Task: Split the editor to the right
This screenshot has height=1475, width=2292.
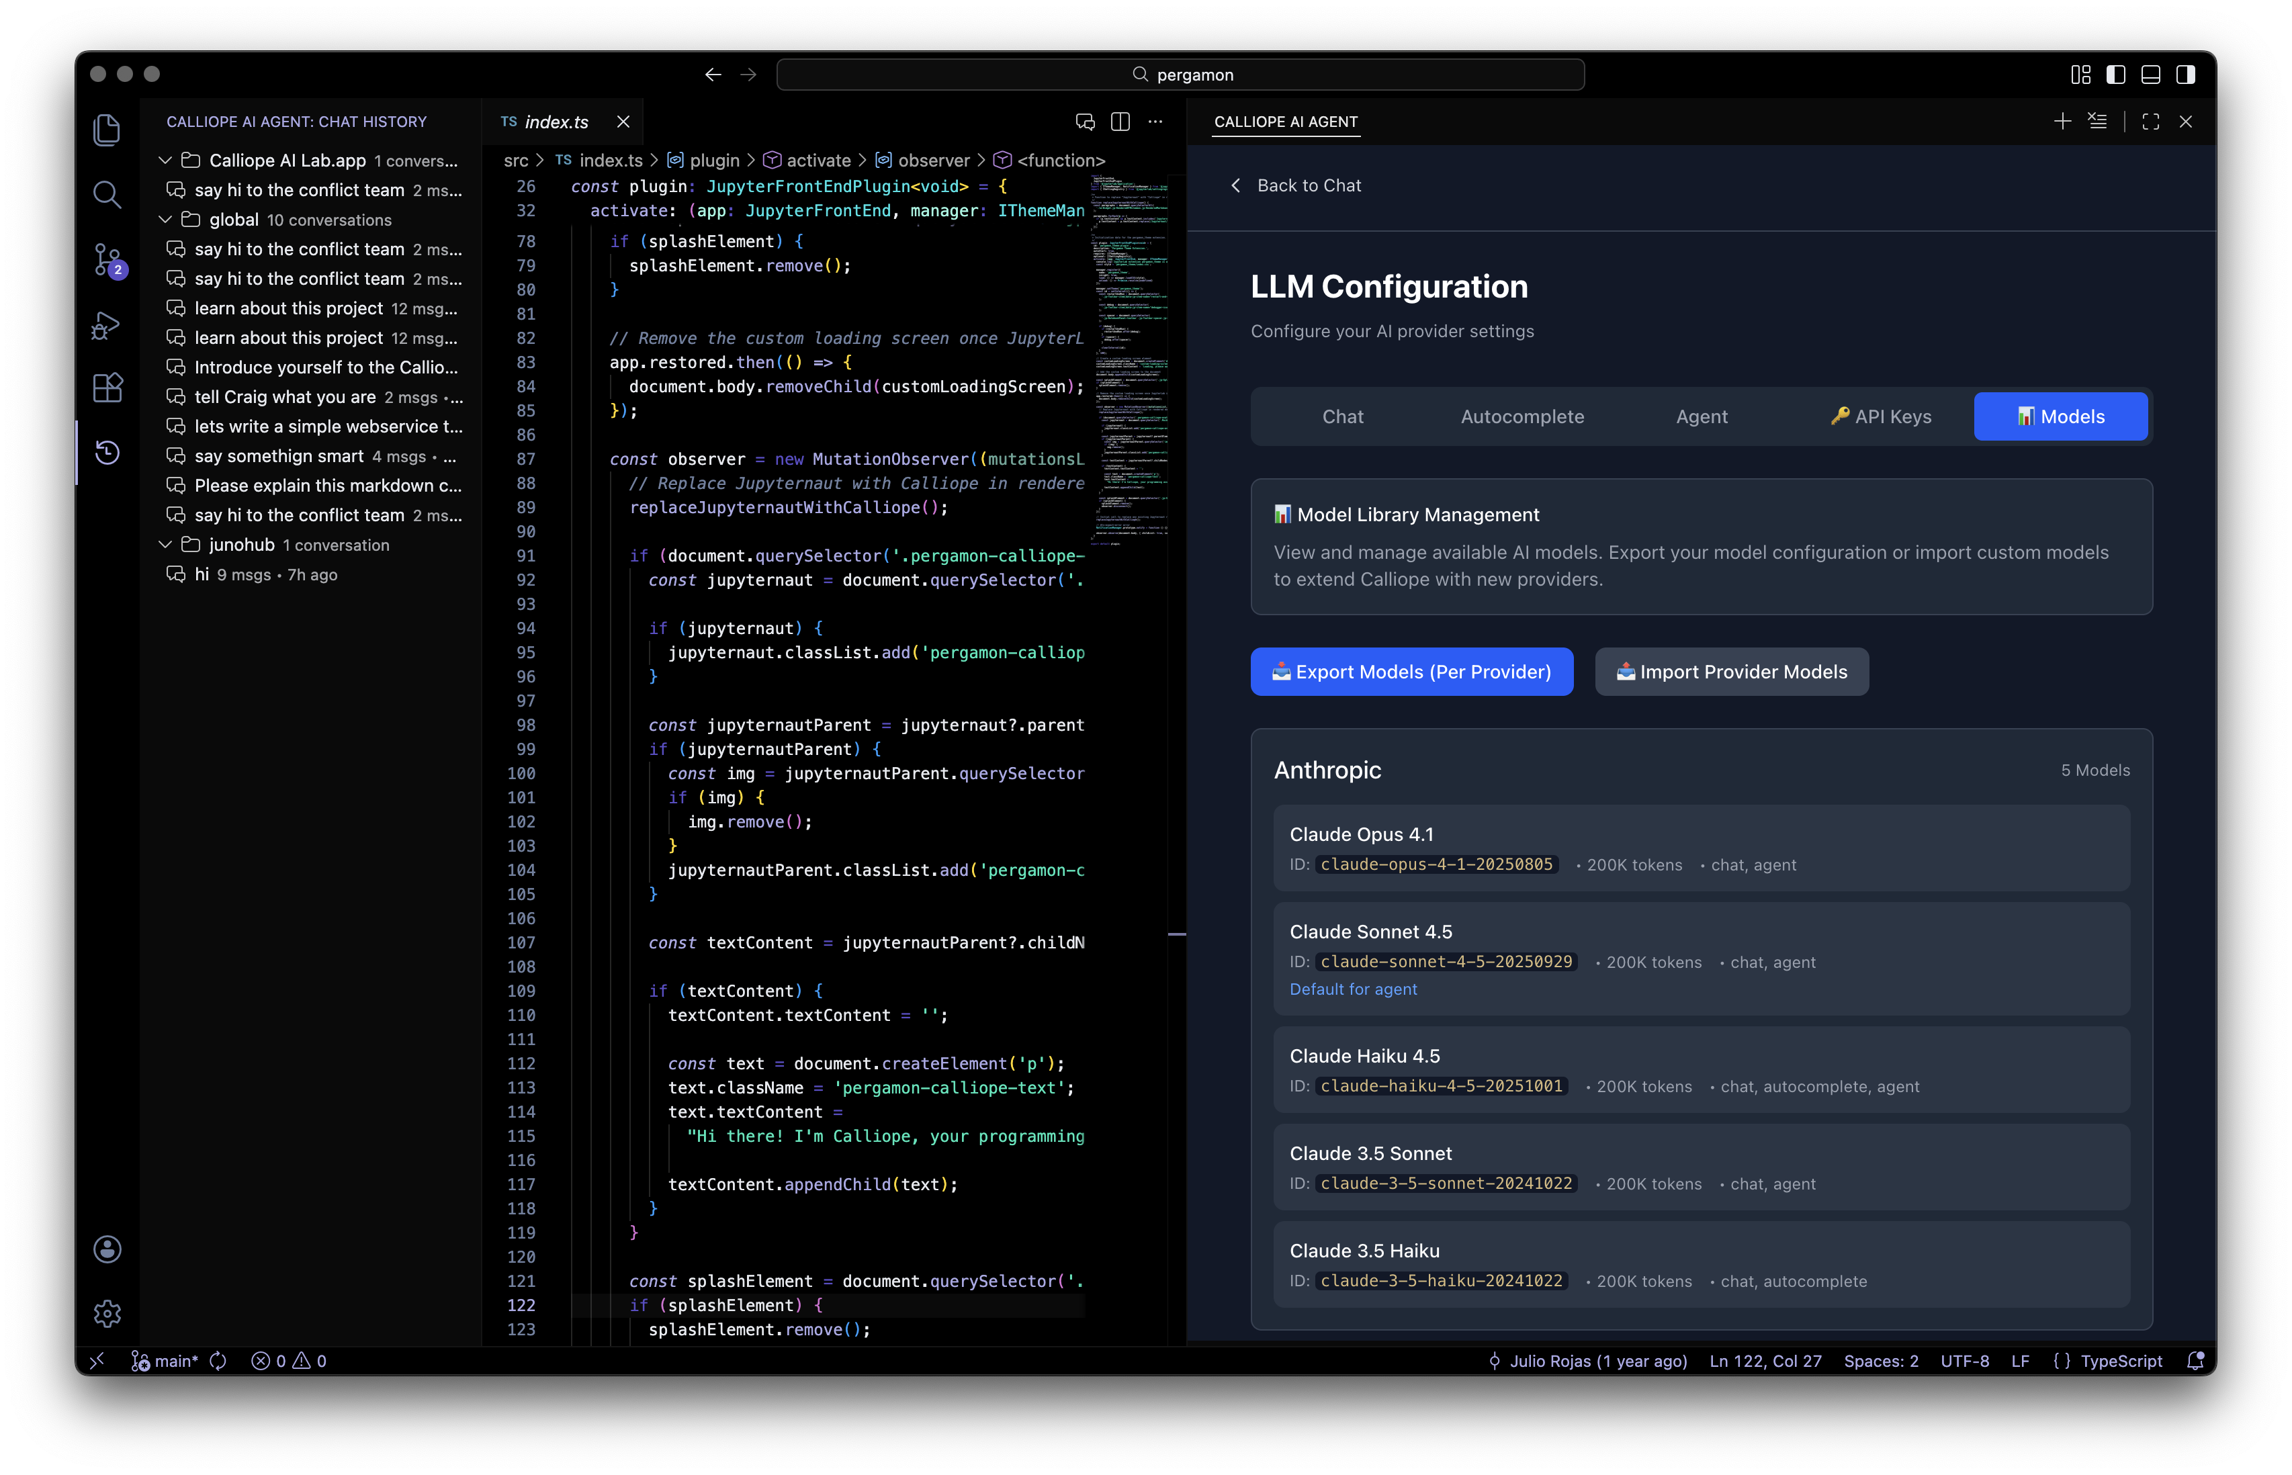Action: point(1120,122)
